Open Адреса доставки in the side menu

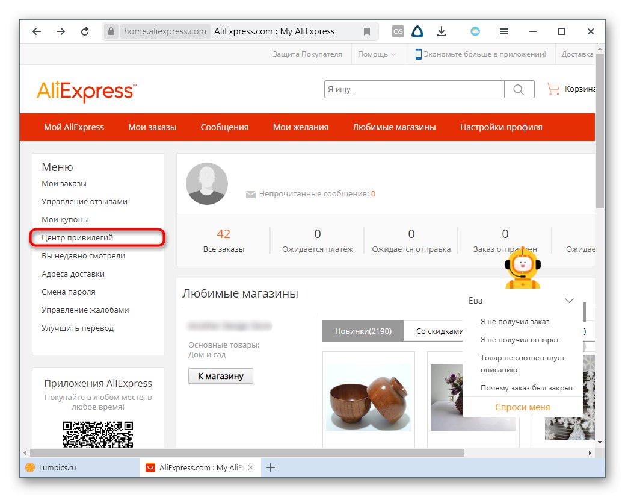73,274
